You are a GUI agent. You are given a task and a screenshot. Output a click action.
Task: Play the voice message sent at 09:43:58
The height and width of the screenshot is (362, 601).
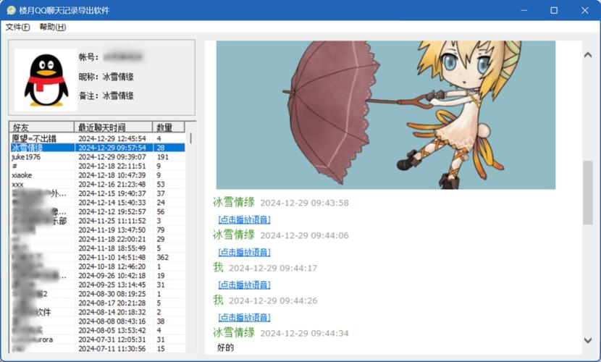[x=244, y=219]
